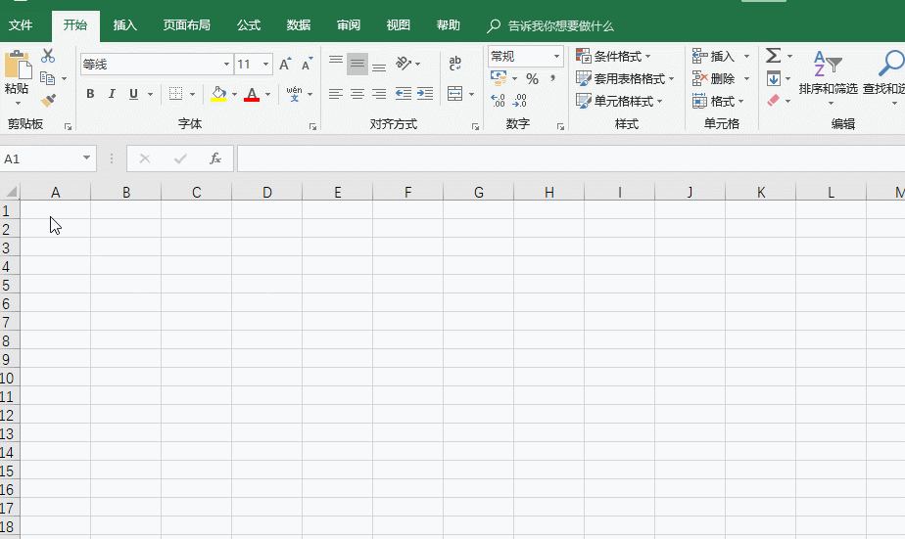
Task: Open the 常规 number format dropdown
Action: click(x=556, y=56)
